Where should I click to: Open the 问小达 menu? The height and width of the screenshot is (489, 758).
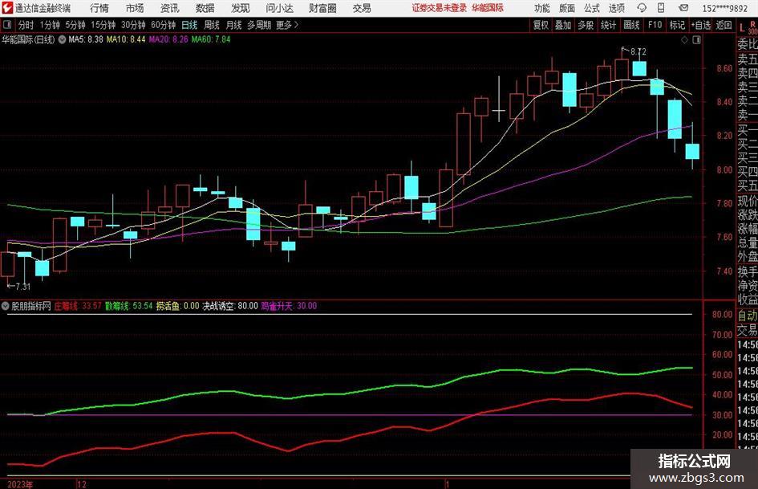pyautogui.click(x=279, y=8)
